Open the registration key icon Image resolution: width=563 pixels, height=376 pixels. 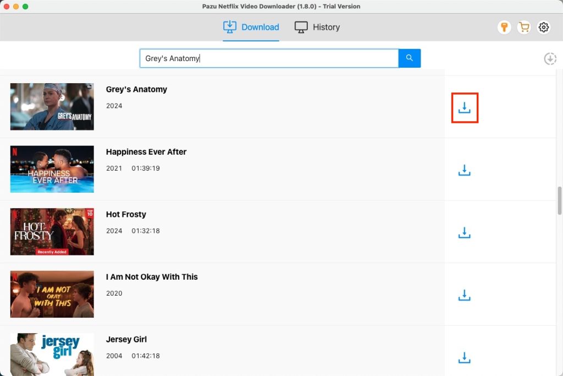click(x=504, y=27)
